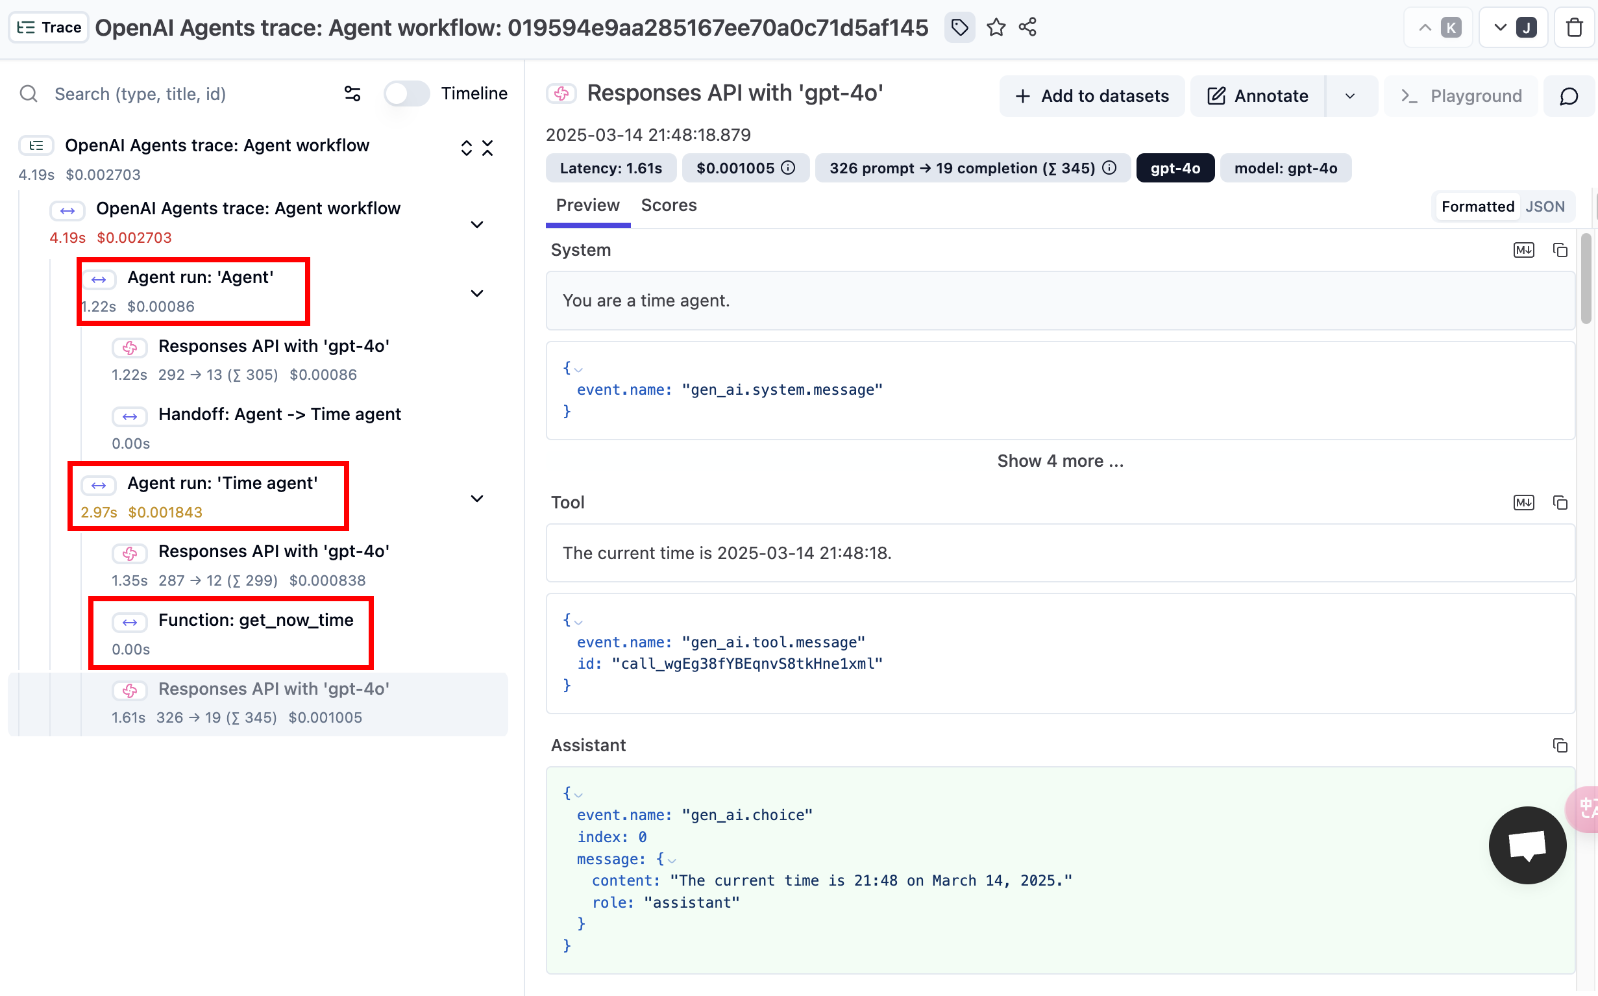Image resolution: width=1598 pixels, height=996 pixels.
Task: Open the Playground button
Action: [1460, 96]
